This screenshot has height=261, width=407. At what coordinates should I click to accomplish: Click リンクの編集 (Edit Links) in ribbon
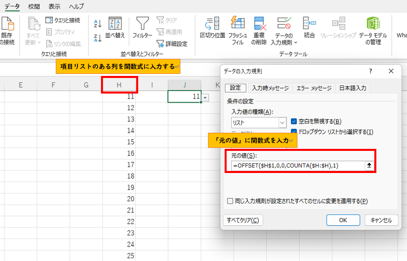tap(63, 44)
